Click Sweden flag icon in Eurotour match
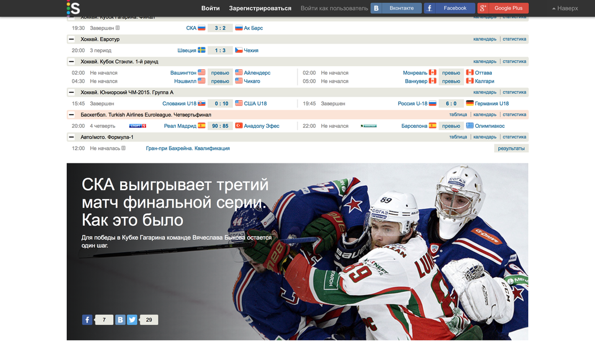 (202, 50)
